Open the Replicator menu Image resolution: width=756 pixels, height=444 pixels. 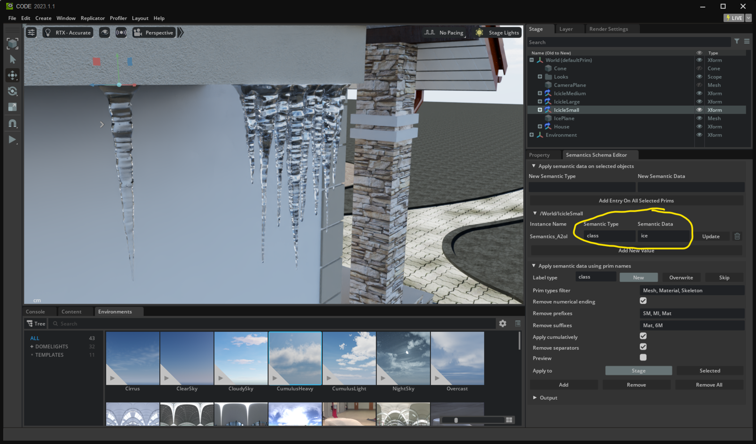pyautogui.click(x=93, y=18)
